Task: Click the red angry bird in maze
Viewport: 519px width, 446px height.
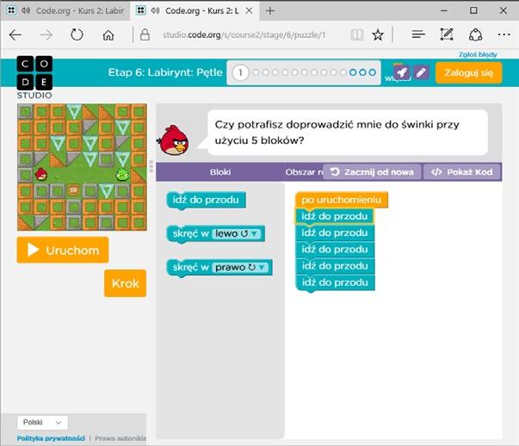Action: [x=41, y=174]
